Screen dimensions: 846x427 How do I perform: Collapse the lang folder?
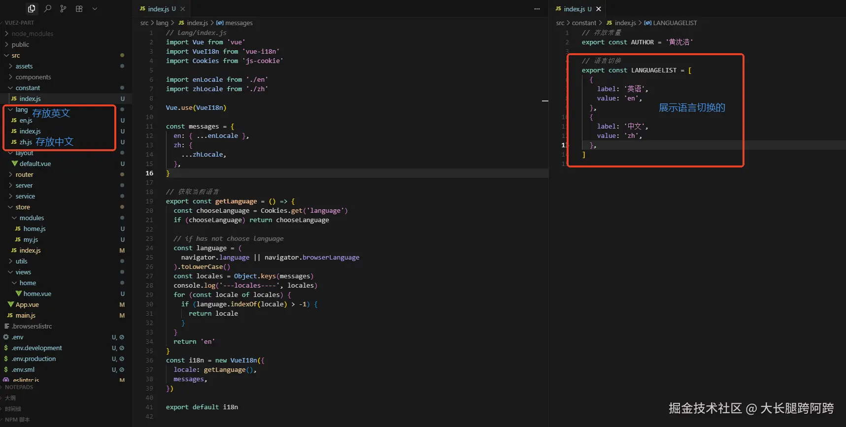pos(66,109)
